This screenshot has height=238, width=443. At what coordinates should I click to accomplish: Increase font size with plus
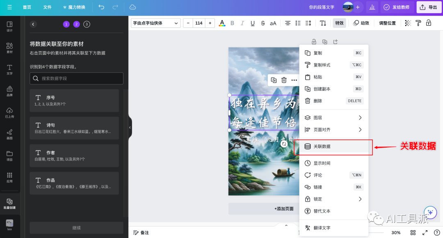[210, 23]
